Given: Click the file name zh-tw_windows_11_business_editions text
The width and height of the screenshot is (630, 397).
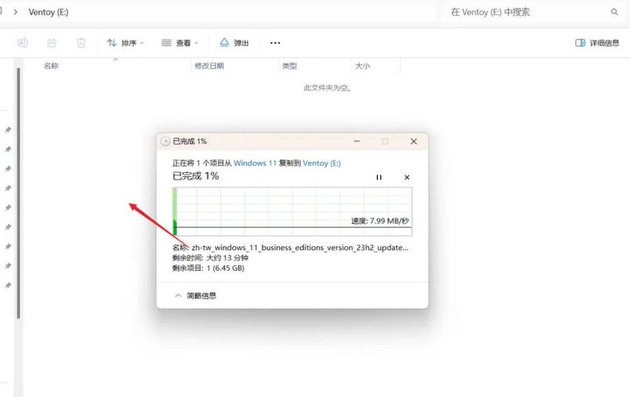Looking at the screenshot, I should click(x=300, y=248).
